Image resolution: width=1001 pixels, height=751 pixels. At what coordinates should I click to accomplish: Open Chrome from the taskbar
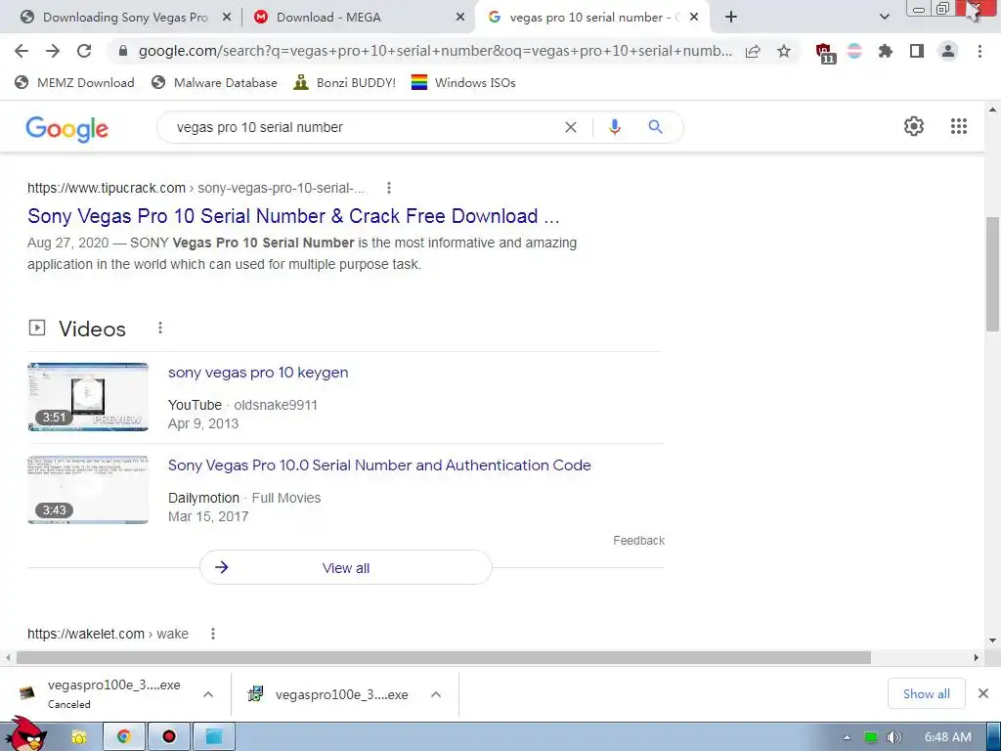click(x=124, y=737)
